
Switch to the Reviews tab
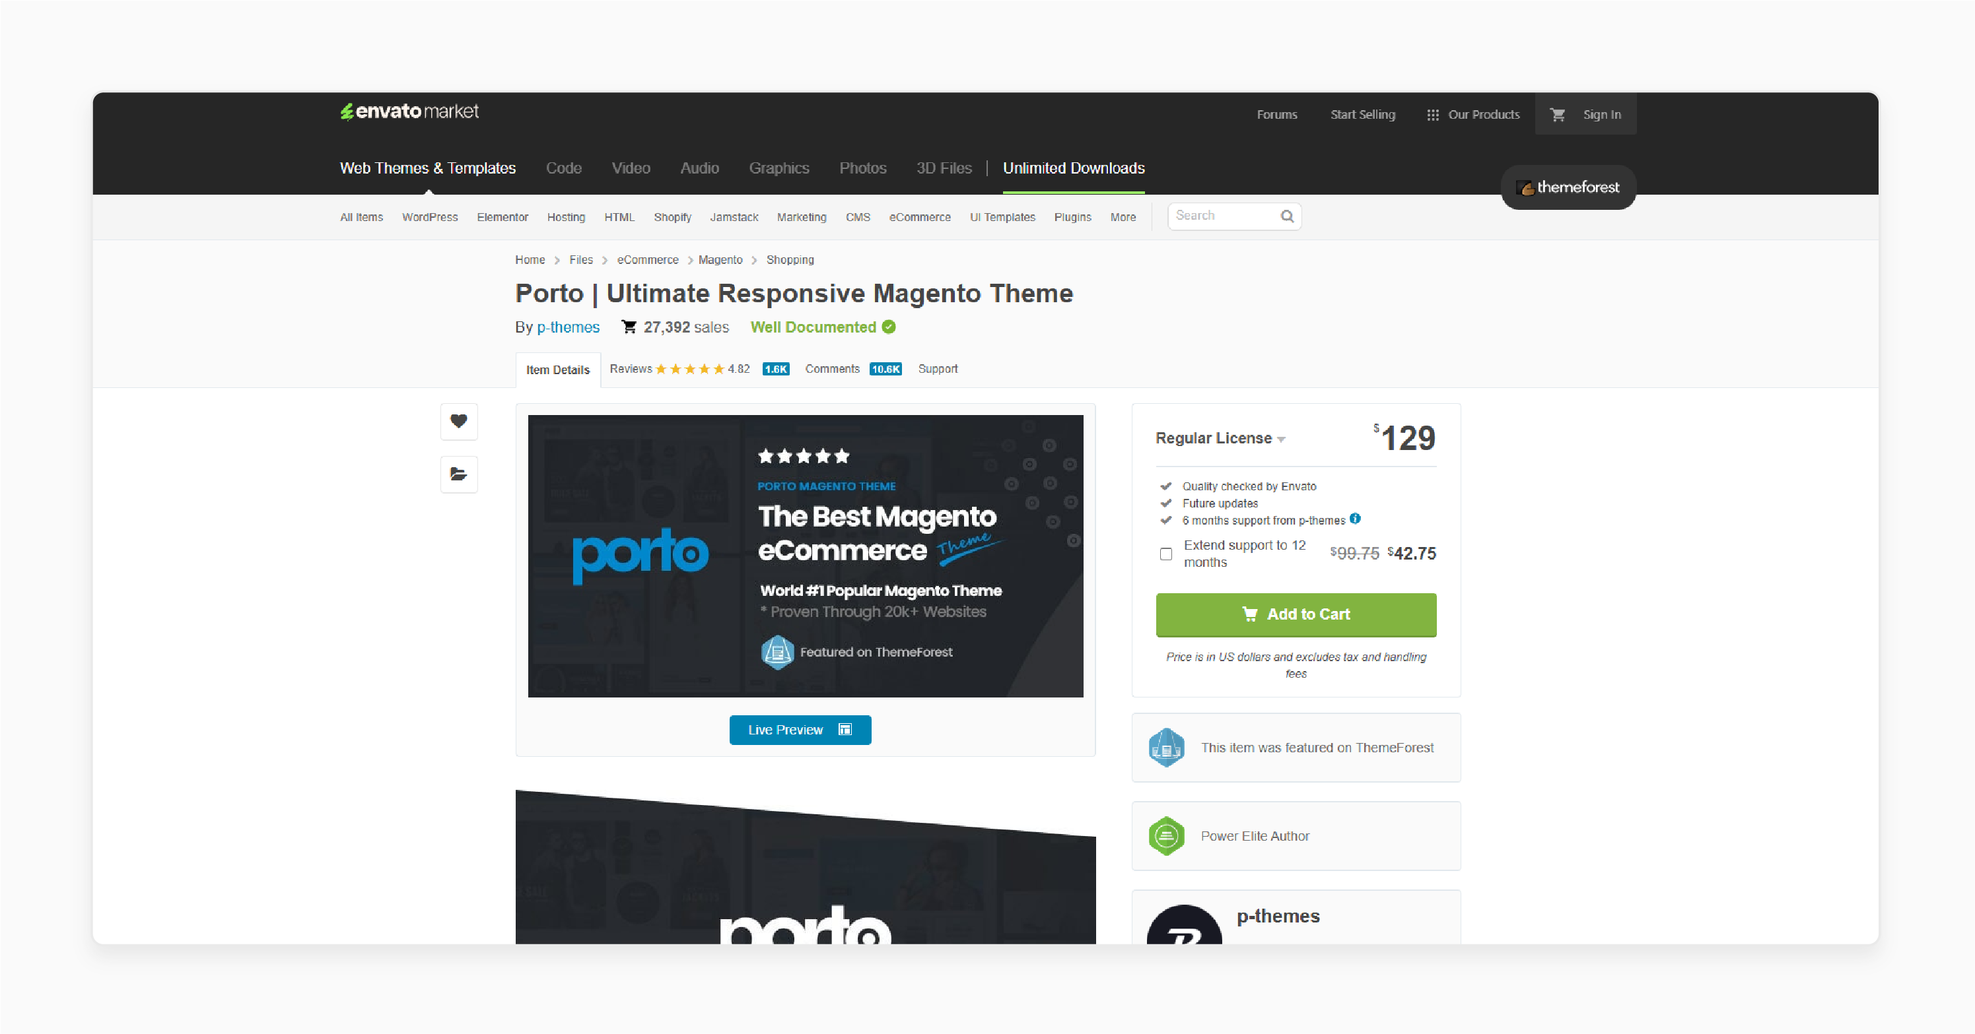[x=630, y=369]
